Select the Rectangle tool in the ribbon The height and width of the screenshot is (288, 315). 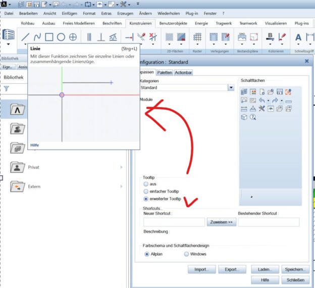coord(49,37)
